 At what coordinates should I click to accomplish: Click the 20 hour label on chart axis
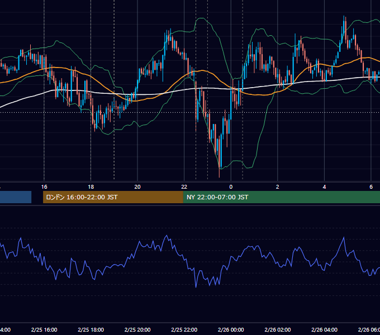(x=137, y=187)
